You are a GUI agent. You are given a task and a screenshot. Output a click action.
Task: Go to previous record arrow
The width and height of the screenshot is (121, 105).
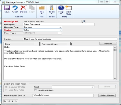tap(9, 101)
